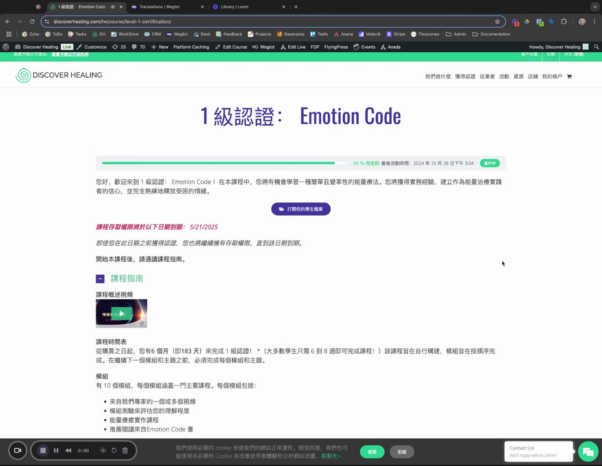602x466 pixels.
Task: Open the live chat bubble icon
Action: tap(588, 452)
